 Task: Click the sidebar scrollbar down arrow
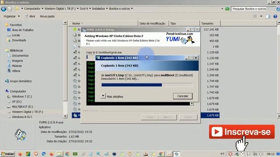tap(65, 116)
